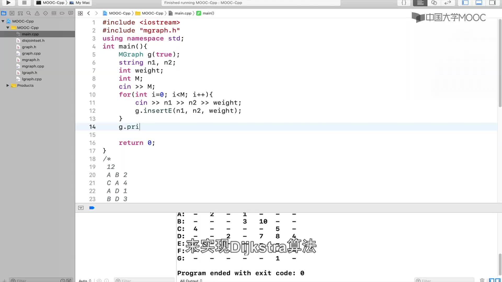Click the activity status 'Finished running' display

pyautogui.click(x=251, y=3)
